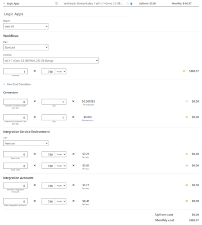Click the Workloads summary text in the header
Screen dimensions: 202x225
click(x=94, y=4)
